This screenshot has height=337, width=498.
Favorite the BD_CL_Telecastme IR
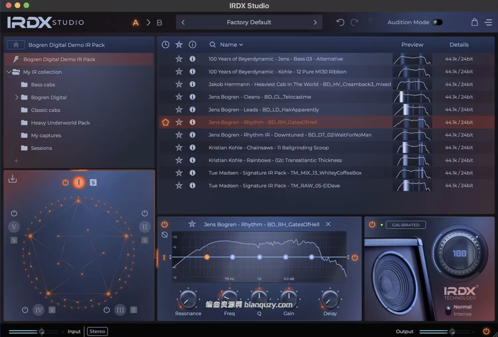click(179, 97)
